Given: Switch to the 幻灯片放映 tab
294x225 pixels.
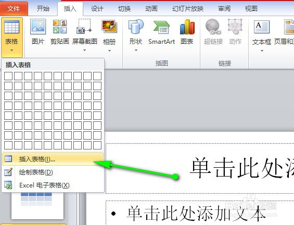Looking at the screenshot, I should point(188,9).
